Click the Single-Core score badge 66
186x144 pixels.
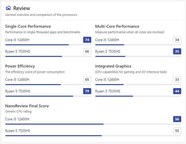87,52
